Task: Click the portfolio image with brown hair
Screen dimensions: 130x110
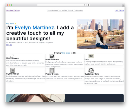Action: coord(36,98)
